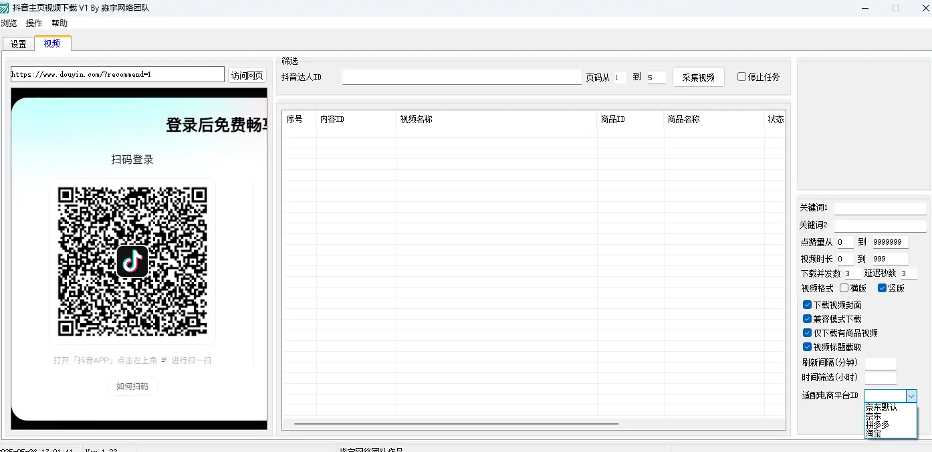Toggle the 停止任务 checkbox
Screen dimensions: 932x452
[x=741, y=77]
